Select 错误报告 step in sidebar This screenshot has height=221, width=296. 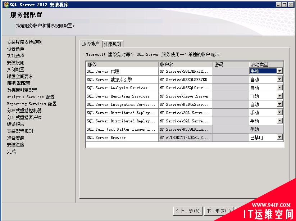click(15, 124)
